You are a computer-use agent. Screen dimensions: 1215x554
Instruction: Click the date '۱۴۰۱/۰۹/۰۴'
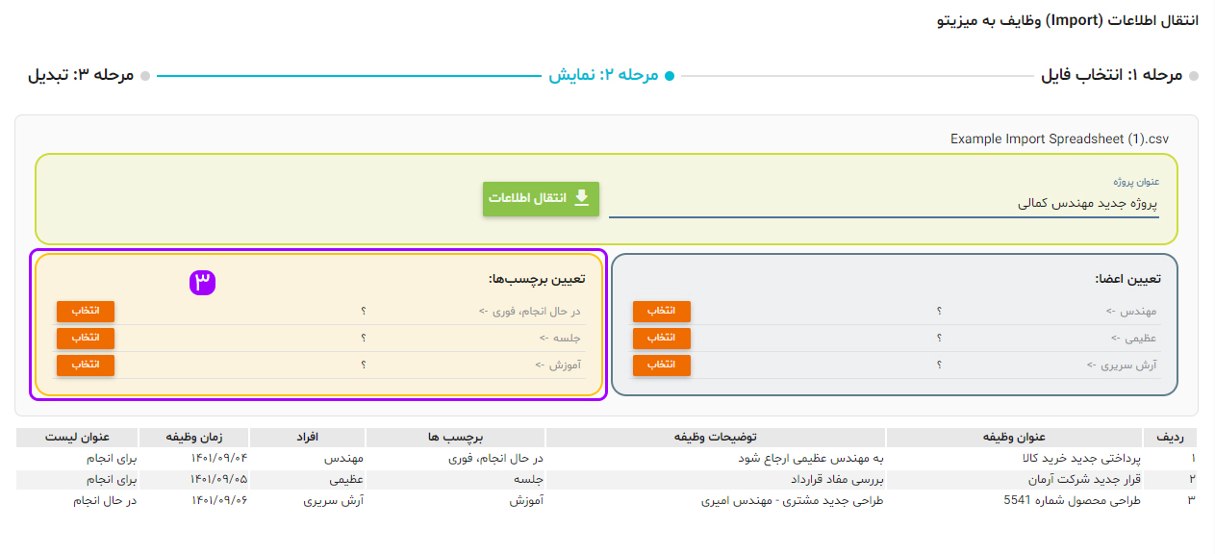click(x=219, y=458)
